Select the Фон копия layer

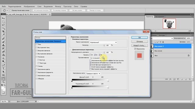tap(171, 51)
